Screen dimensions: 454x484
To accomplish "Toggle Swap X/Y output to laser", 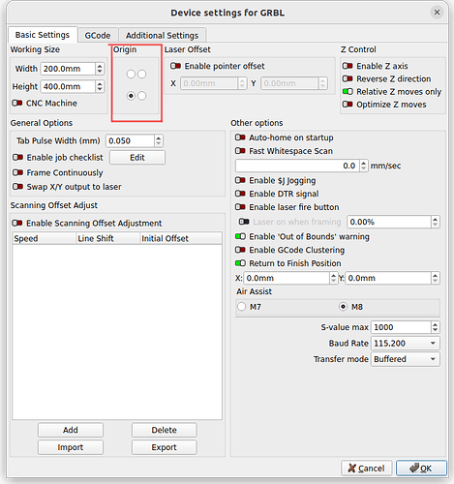I will tap(17, 187).
